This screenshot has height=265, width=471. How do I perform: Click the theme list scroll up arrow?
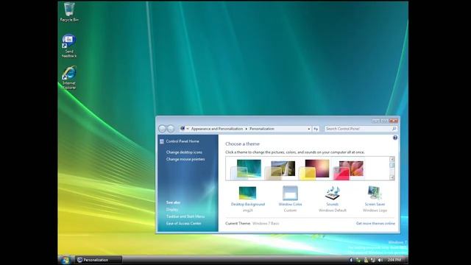[392, 159]
